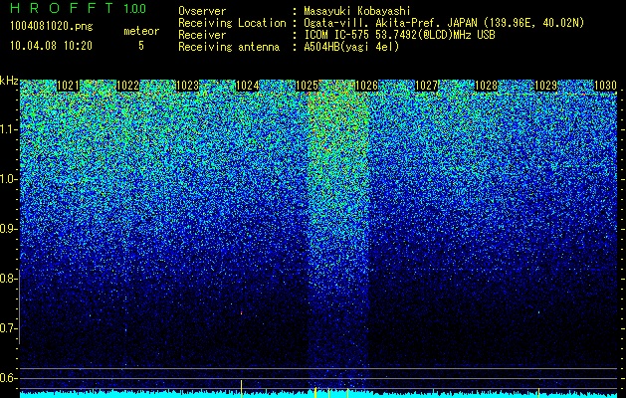Click the meteor count label
This screenshot has width=626, height=398.
click(x=141, y=31)
